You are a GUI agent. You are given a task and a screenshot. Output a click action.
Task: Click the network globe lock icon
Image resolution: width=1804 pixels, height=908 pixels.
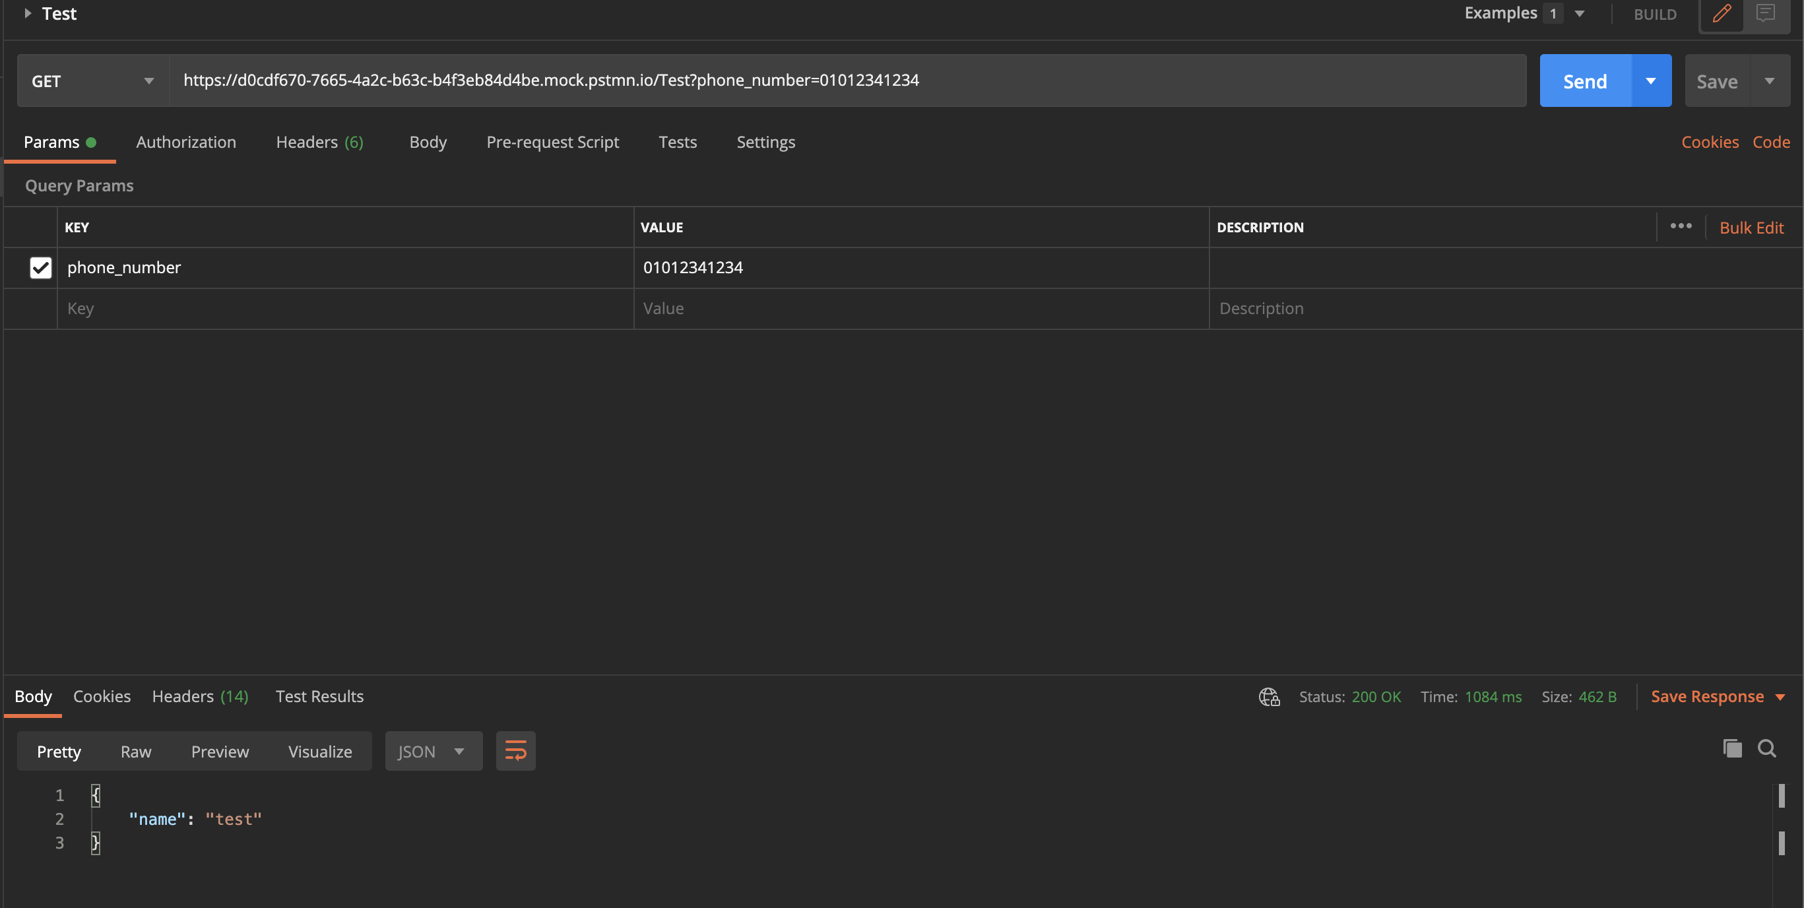[1269, 697]
